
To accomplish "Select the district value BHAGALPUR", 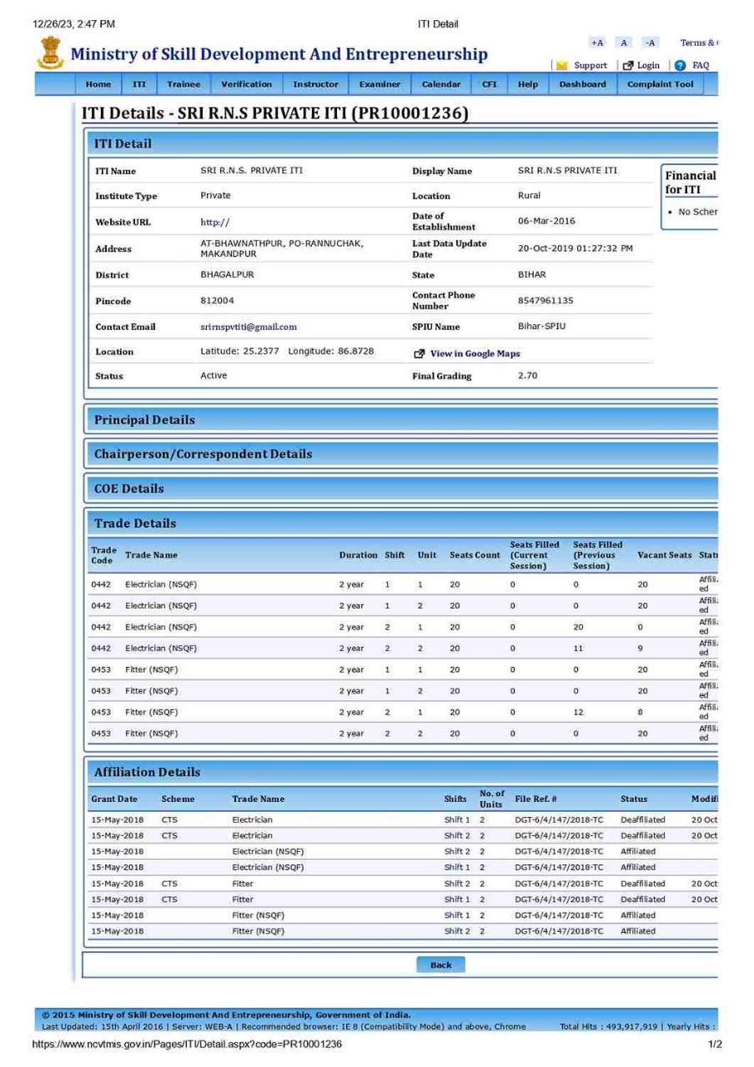I will [227, 274].
